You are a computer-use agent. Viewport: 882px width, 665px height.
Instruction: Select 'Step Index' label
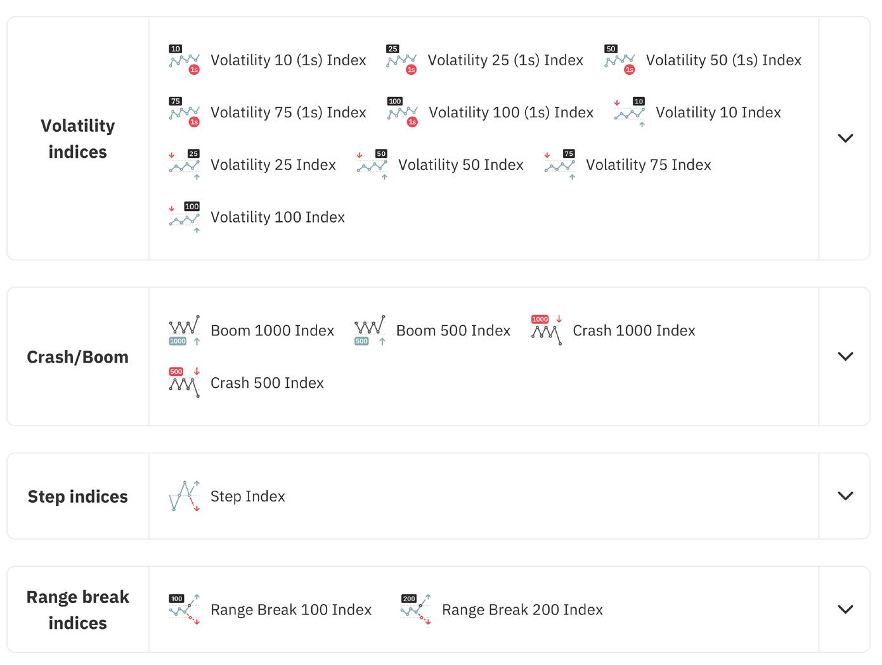(x=248, y=496)
